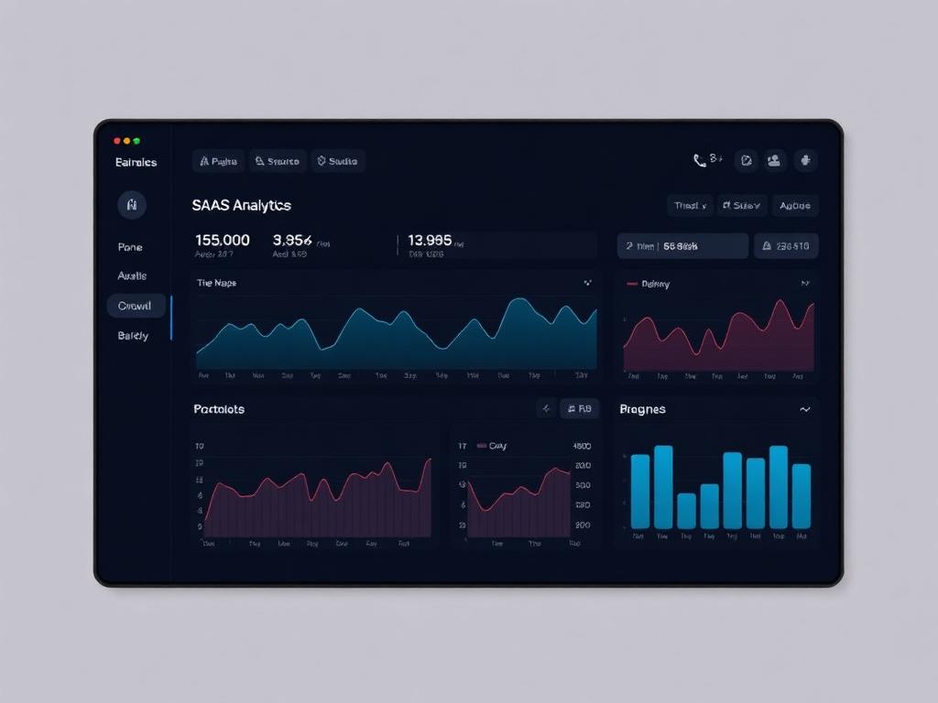Switch to the Studio tab

pos(337,161)
